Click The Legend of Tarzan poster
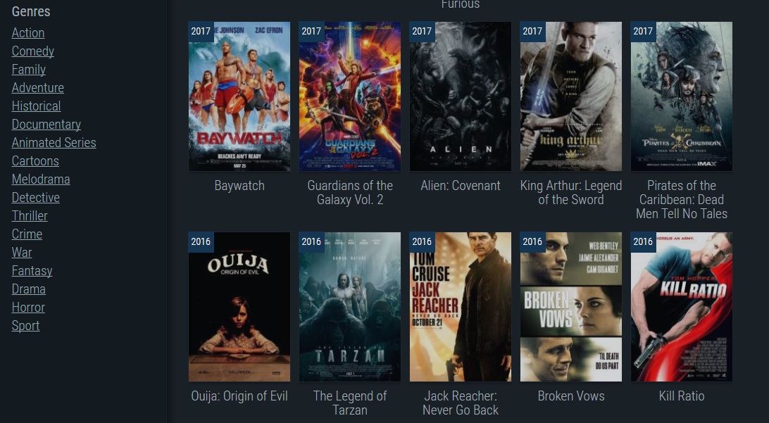This screenshot has width=769, height=423. click(x=350, y=307)
